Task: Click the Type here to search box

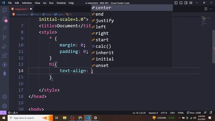Action: tap(30, 118)
